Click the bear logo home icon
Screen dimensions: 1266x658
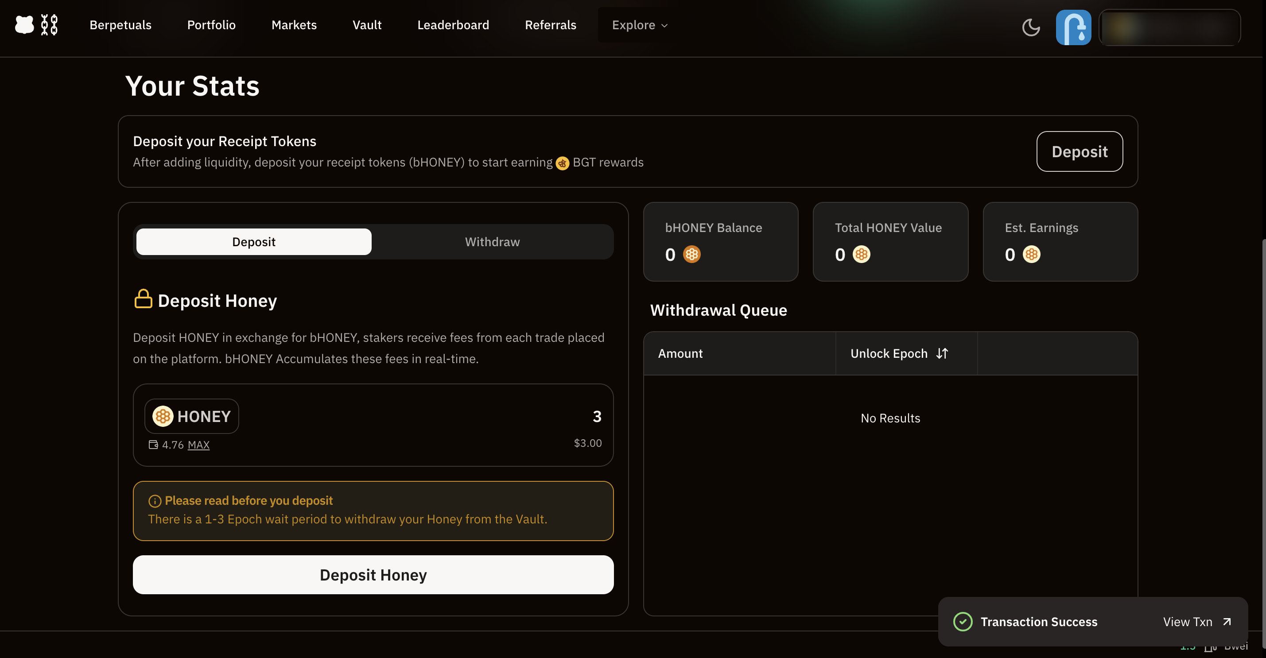pyautogui.click(x=24, y=24)
